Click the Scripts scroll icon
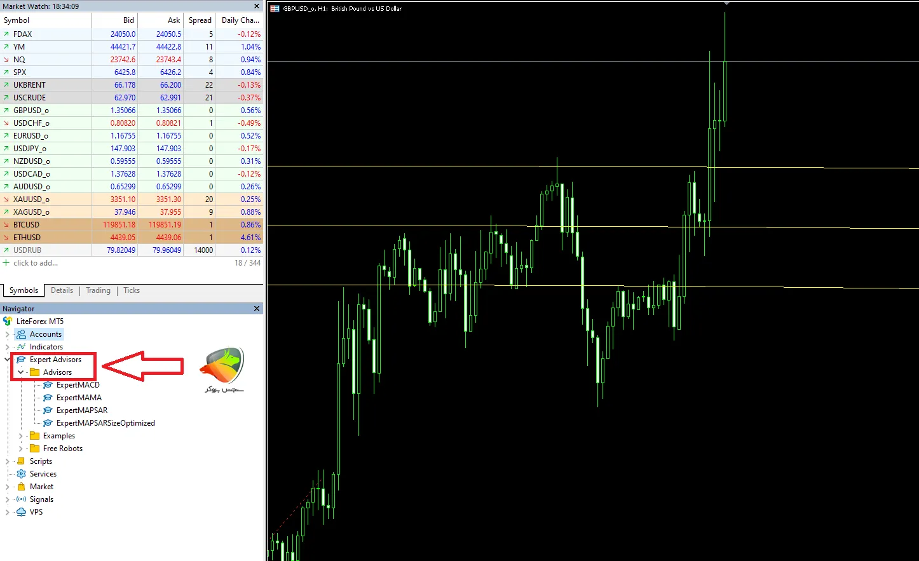 21,461
